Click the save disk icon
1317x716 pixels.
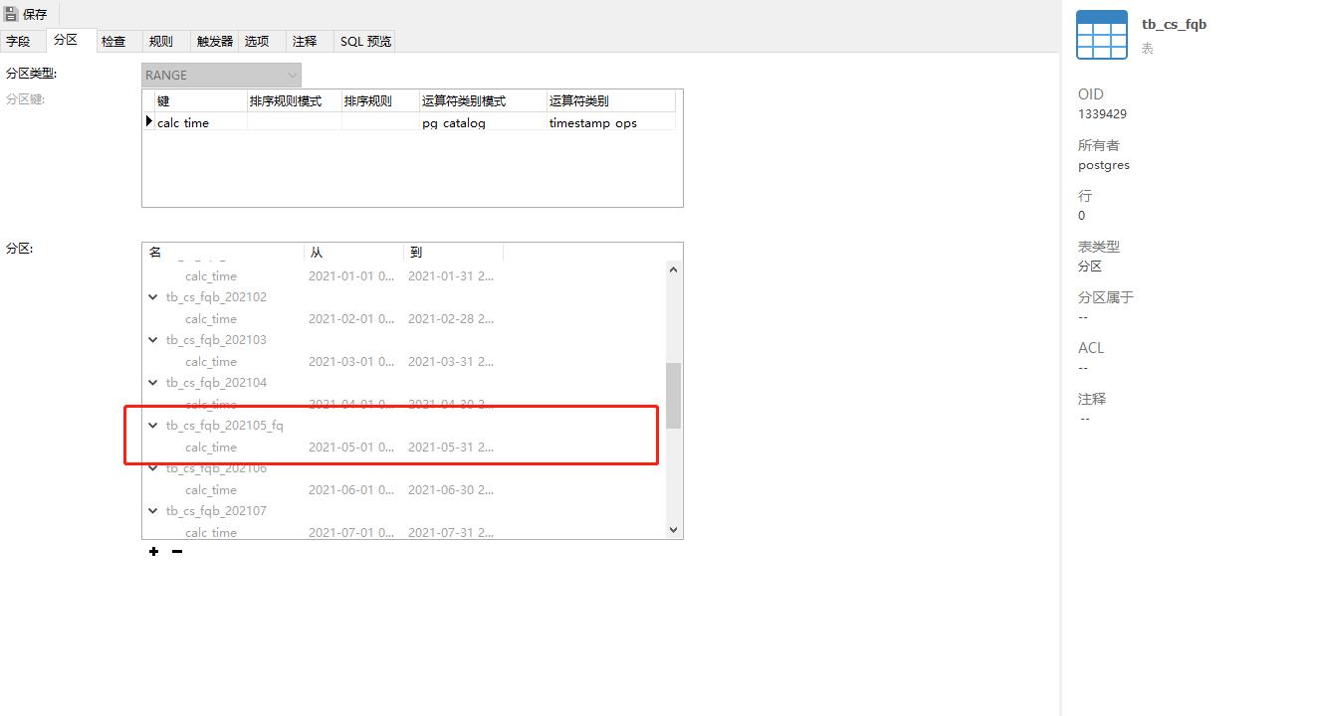(x=11, y=14)
